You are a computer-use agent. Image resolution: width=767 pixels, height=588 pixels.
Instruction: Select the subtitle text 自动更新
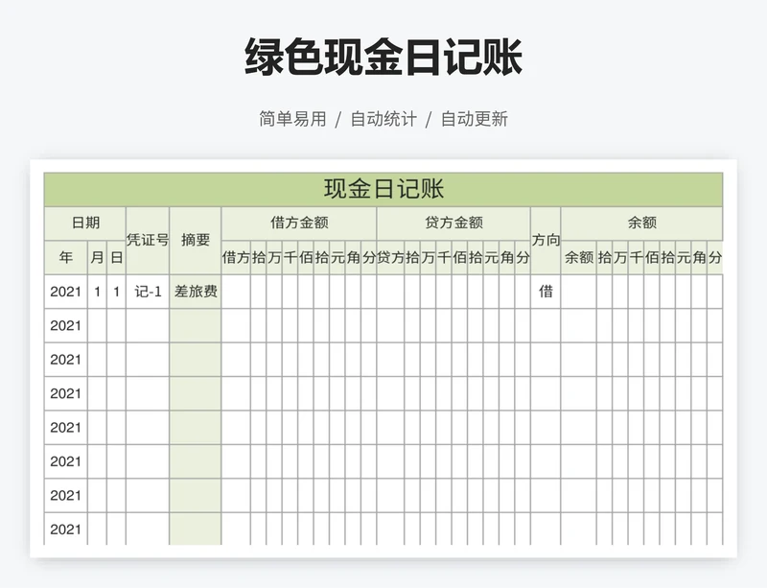pos(475,119)
